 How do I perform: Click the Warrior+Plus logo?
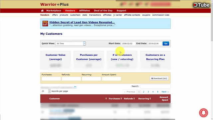[x=54, y=4]
